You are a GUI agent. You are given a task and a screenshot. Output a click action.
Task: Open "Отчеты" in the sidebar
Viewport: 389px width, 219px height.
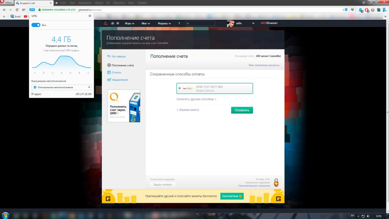114,73
